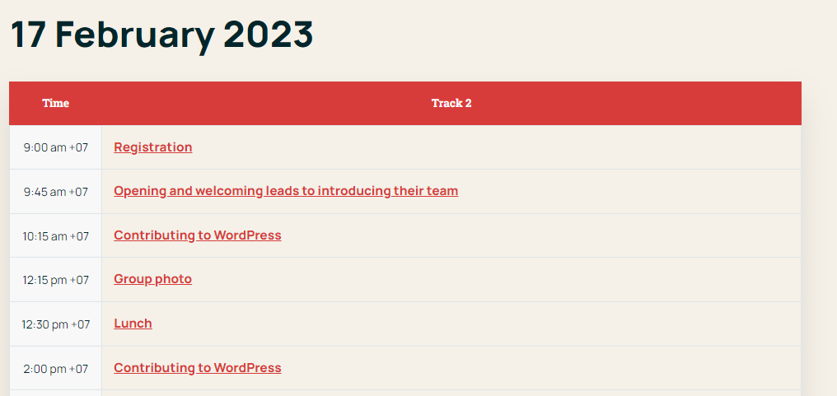The image size is (837, 396).
Task: Click the table cell containing Group photo
Action: click(x=451, y=280)
